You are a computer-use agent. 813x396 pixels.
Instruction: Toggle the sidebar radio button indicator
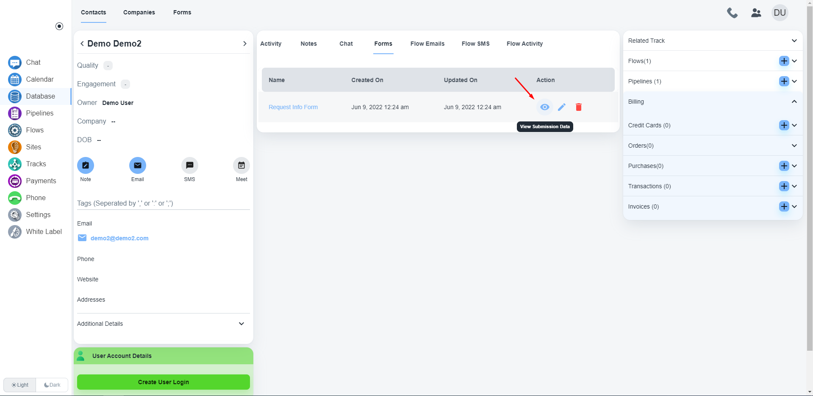pos(59,26)
